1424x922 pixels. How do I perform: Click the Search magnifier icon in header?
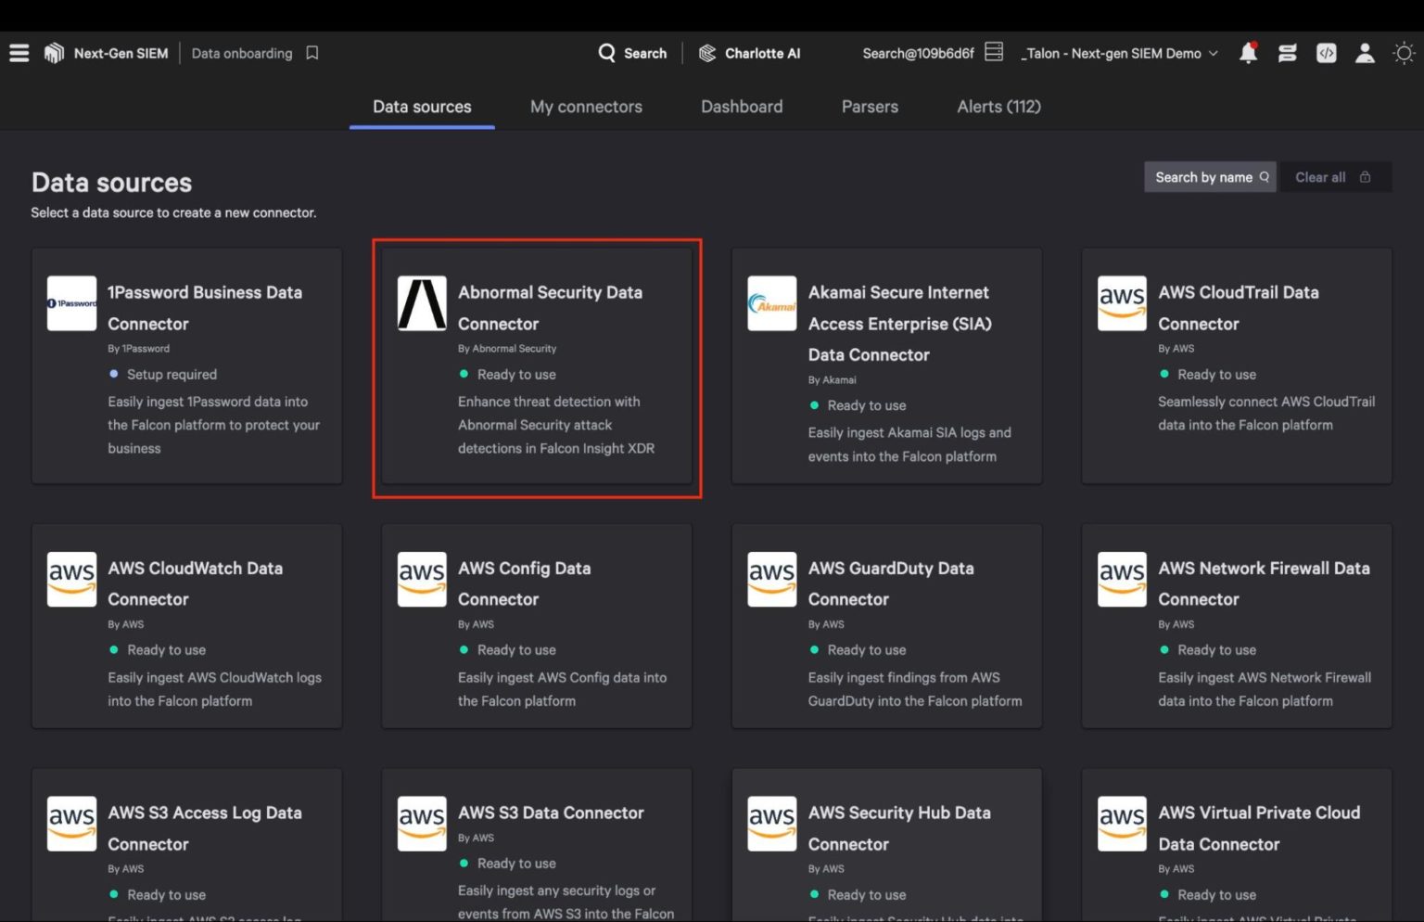608,53
